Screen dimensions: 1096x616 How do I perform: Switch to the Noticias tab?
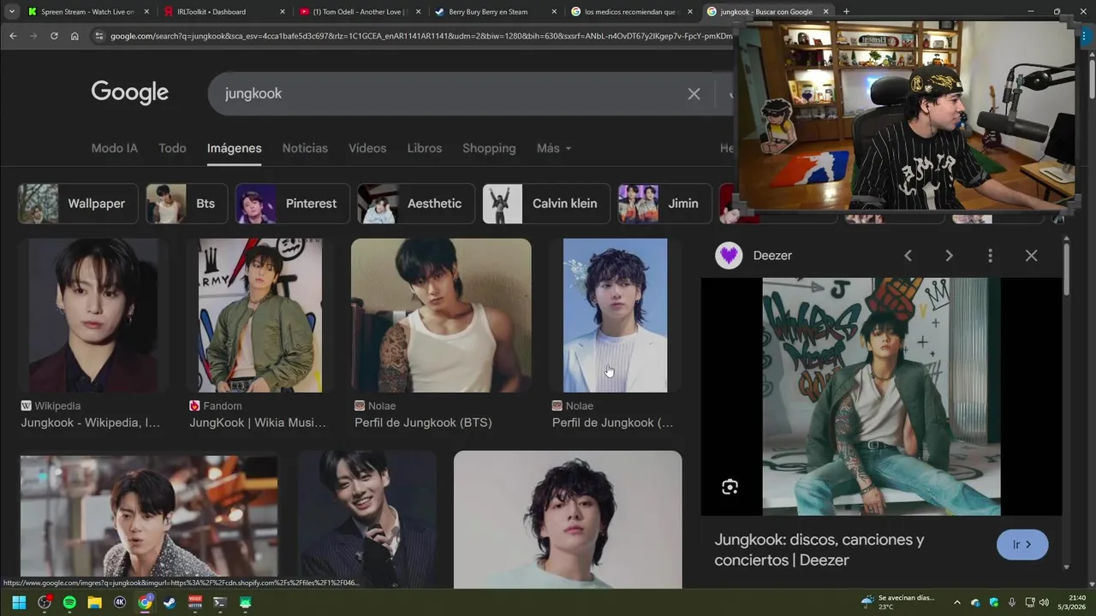[305, 148]
